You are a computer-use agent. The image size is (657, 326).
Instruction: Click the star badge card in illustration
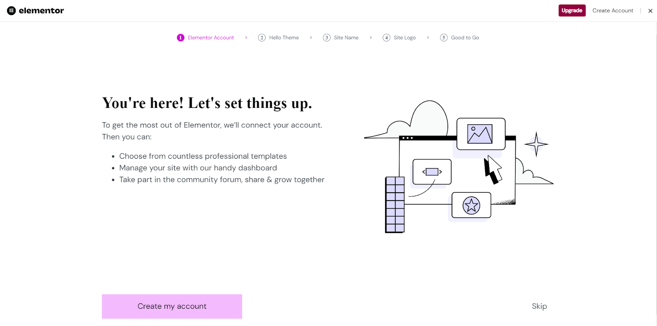click(x=471, y=205)
